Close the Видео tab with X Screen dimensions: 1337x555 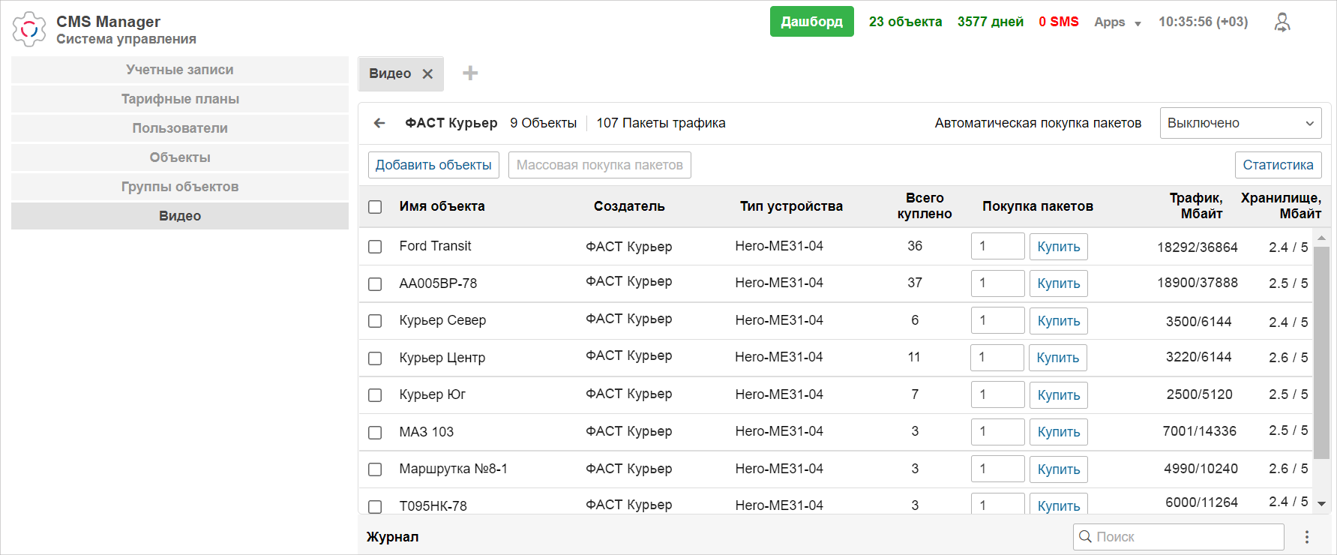[x=427, y=73]
